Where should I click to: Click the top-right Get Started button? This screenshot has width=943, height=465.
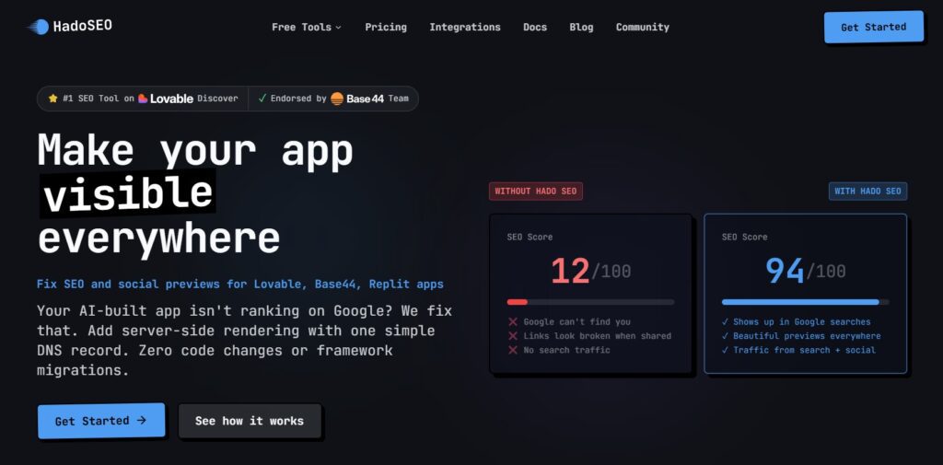(873, 27)
